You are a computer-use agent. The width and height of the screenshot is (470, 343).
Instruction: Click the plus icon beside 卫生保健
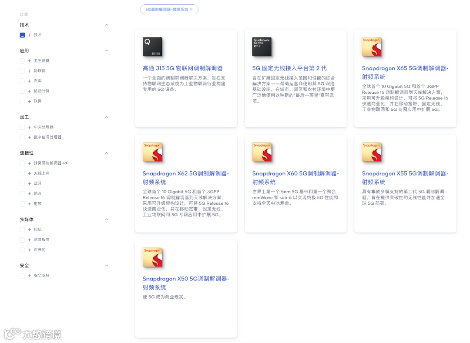pyautogui.click(x=30, y=61)
